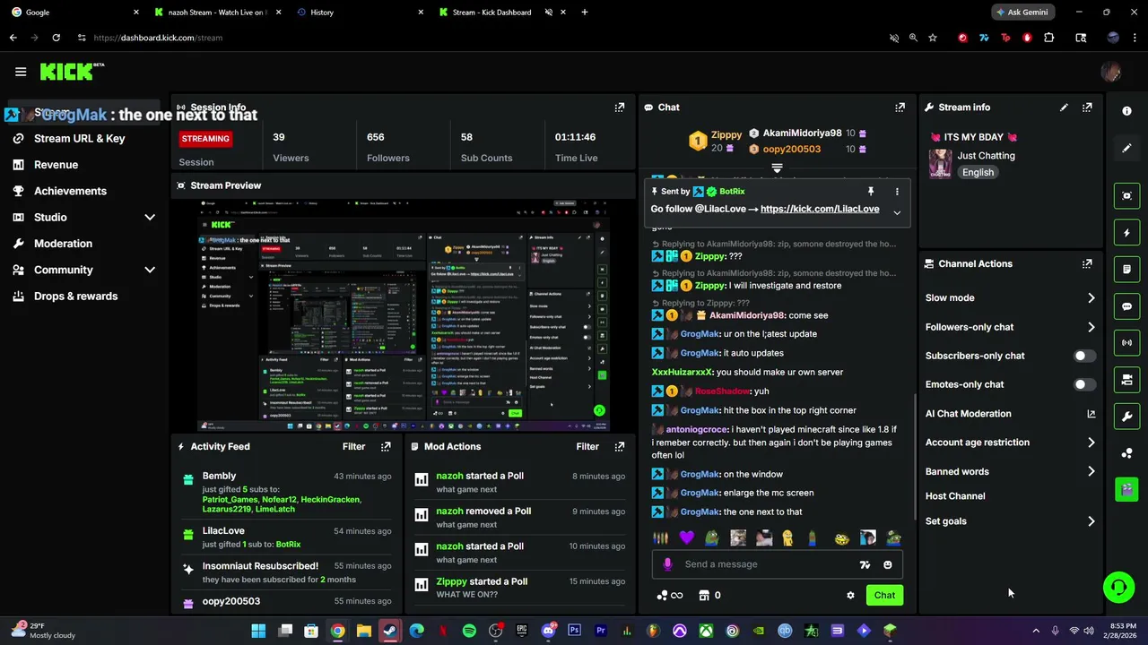Click the browser address bar URL
The image size is (1148, 645).
[158, 38]
